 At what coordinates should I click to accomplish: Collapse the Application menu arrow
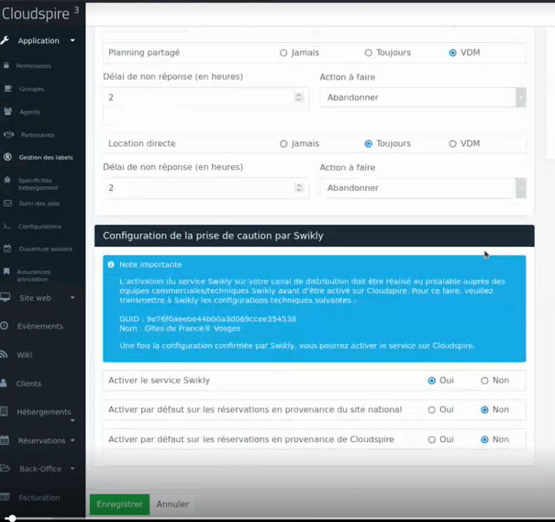click(x=72, y=40)
